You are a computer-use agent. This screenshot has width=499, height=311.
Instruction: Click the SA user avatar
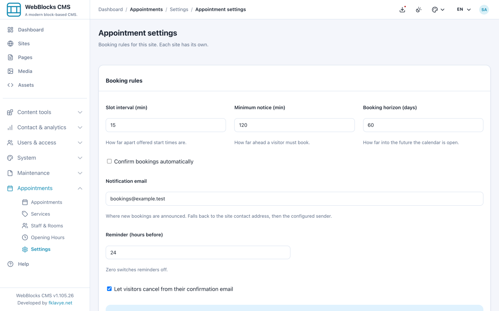484,10
